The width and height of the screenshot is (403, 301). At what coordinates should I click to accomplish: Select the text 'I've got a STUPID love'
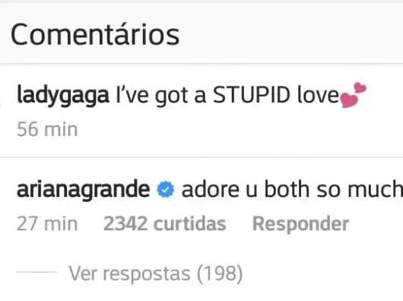click(x=227, y=96)
